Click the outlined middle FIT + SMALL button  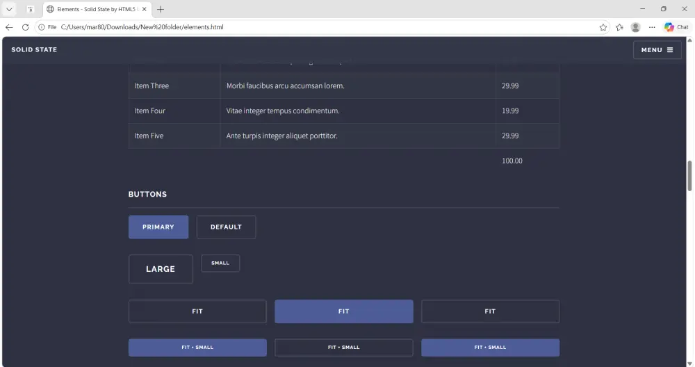click(344, 348)
